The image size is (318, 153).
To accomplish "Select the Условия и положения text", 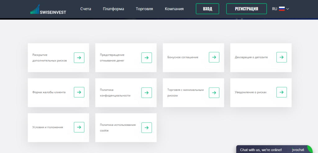I will click(x=48, y=127).
